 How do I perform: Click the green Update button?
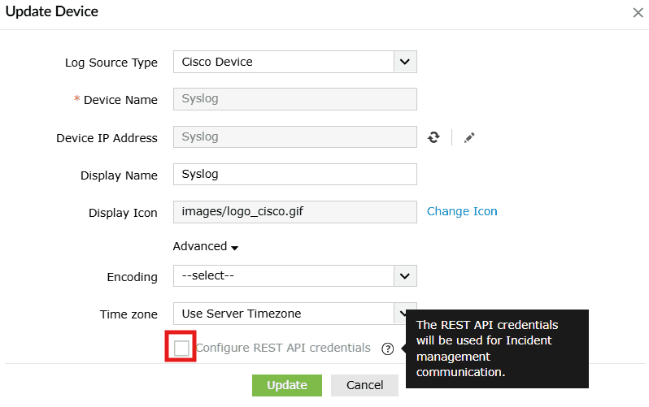287,385
